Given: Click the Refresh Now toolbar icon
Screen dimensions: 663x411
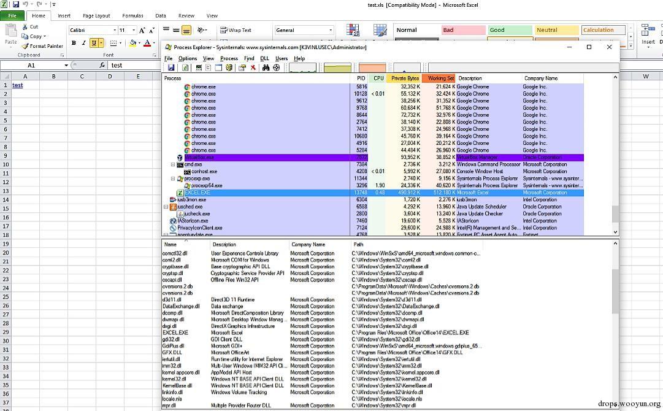Looking at the screenshot, I should tap(185, 67).
